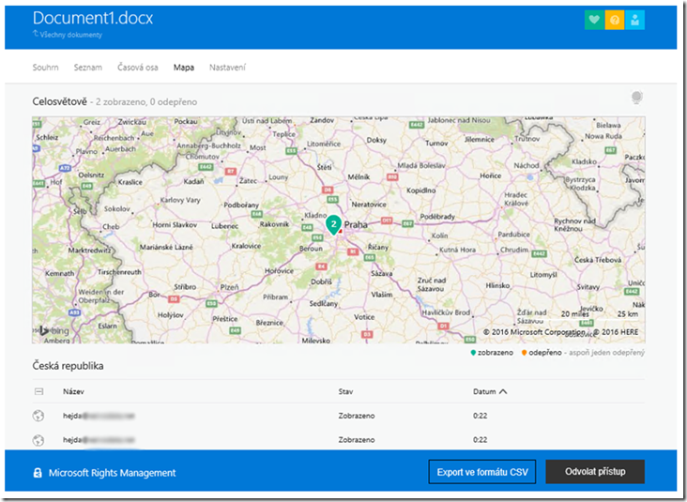Click the Bing logo on the map
Screen dimensions: 687x502
coord(54,330)
